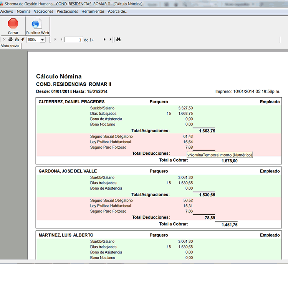Click the page number input field

(x=74, y=40)
